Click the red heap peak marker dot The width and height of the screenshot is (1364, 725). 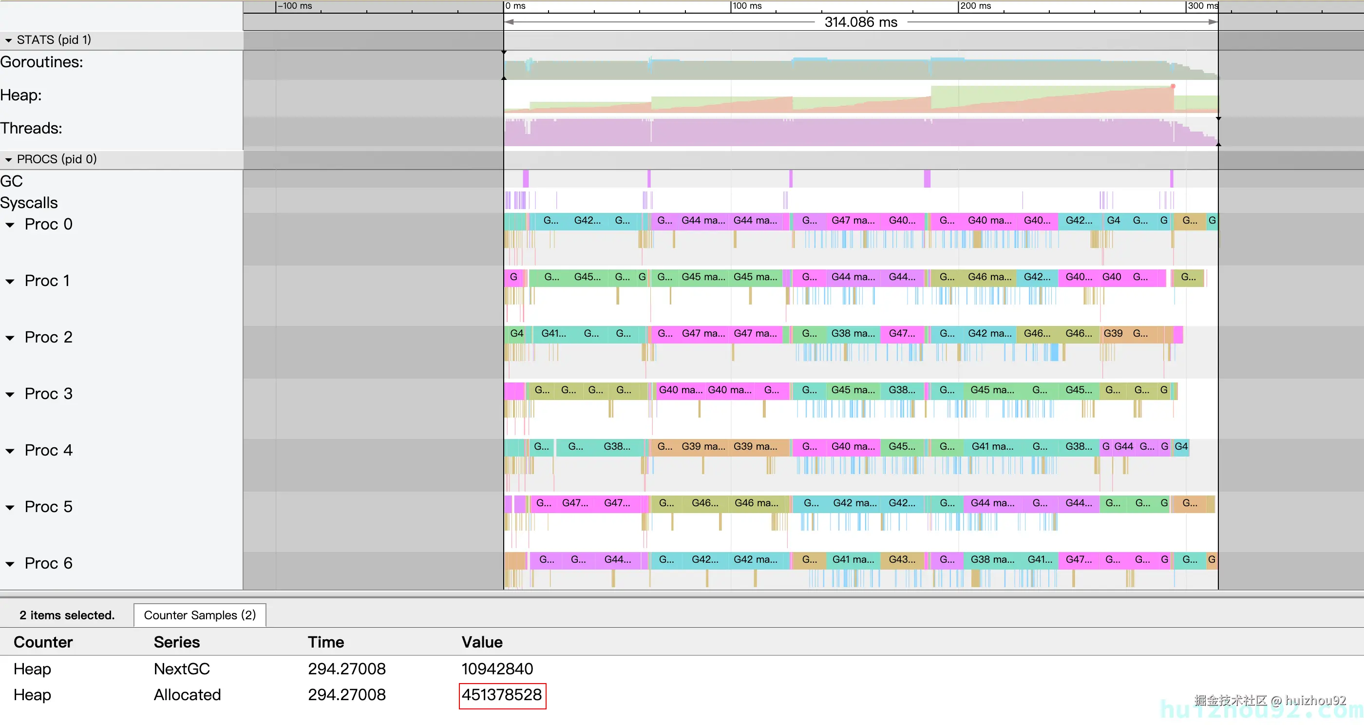point(1173,86)
